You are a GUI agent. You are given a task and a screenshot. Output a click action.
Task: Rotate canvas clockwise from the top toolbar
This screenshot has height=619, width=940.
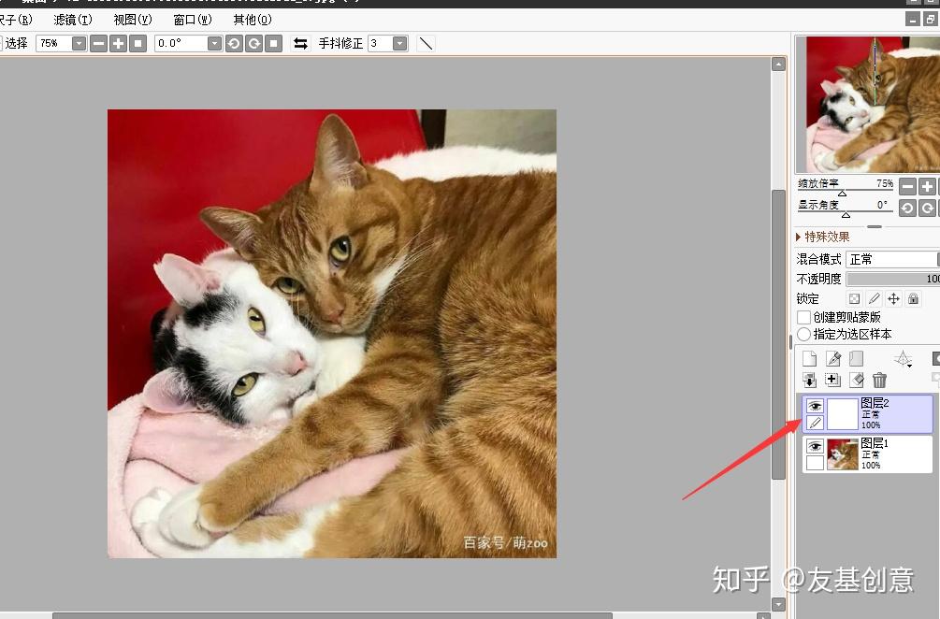pos(254,44)
